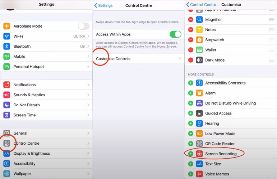Viewport: 277px width, 179px height.
Task: Remove Stopwatch with red minus button
Action: coord(191,40)
